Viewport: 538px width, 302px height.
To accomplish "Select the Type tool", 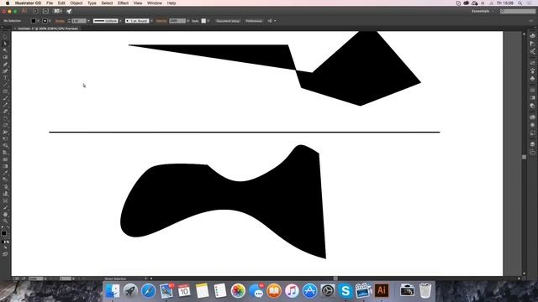I will click(5, 78).
